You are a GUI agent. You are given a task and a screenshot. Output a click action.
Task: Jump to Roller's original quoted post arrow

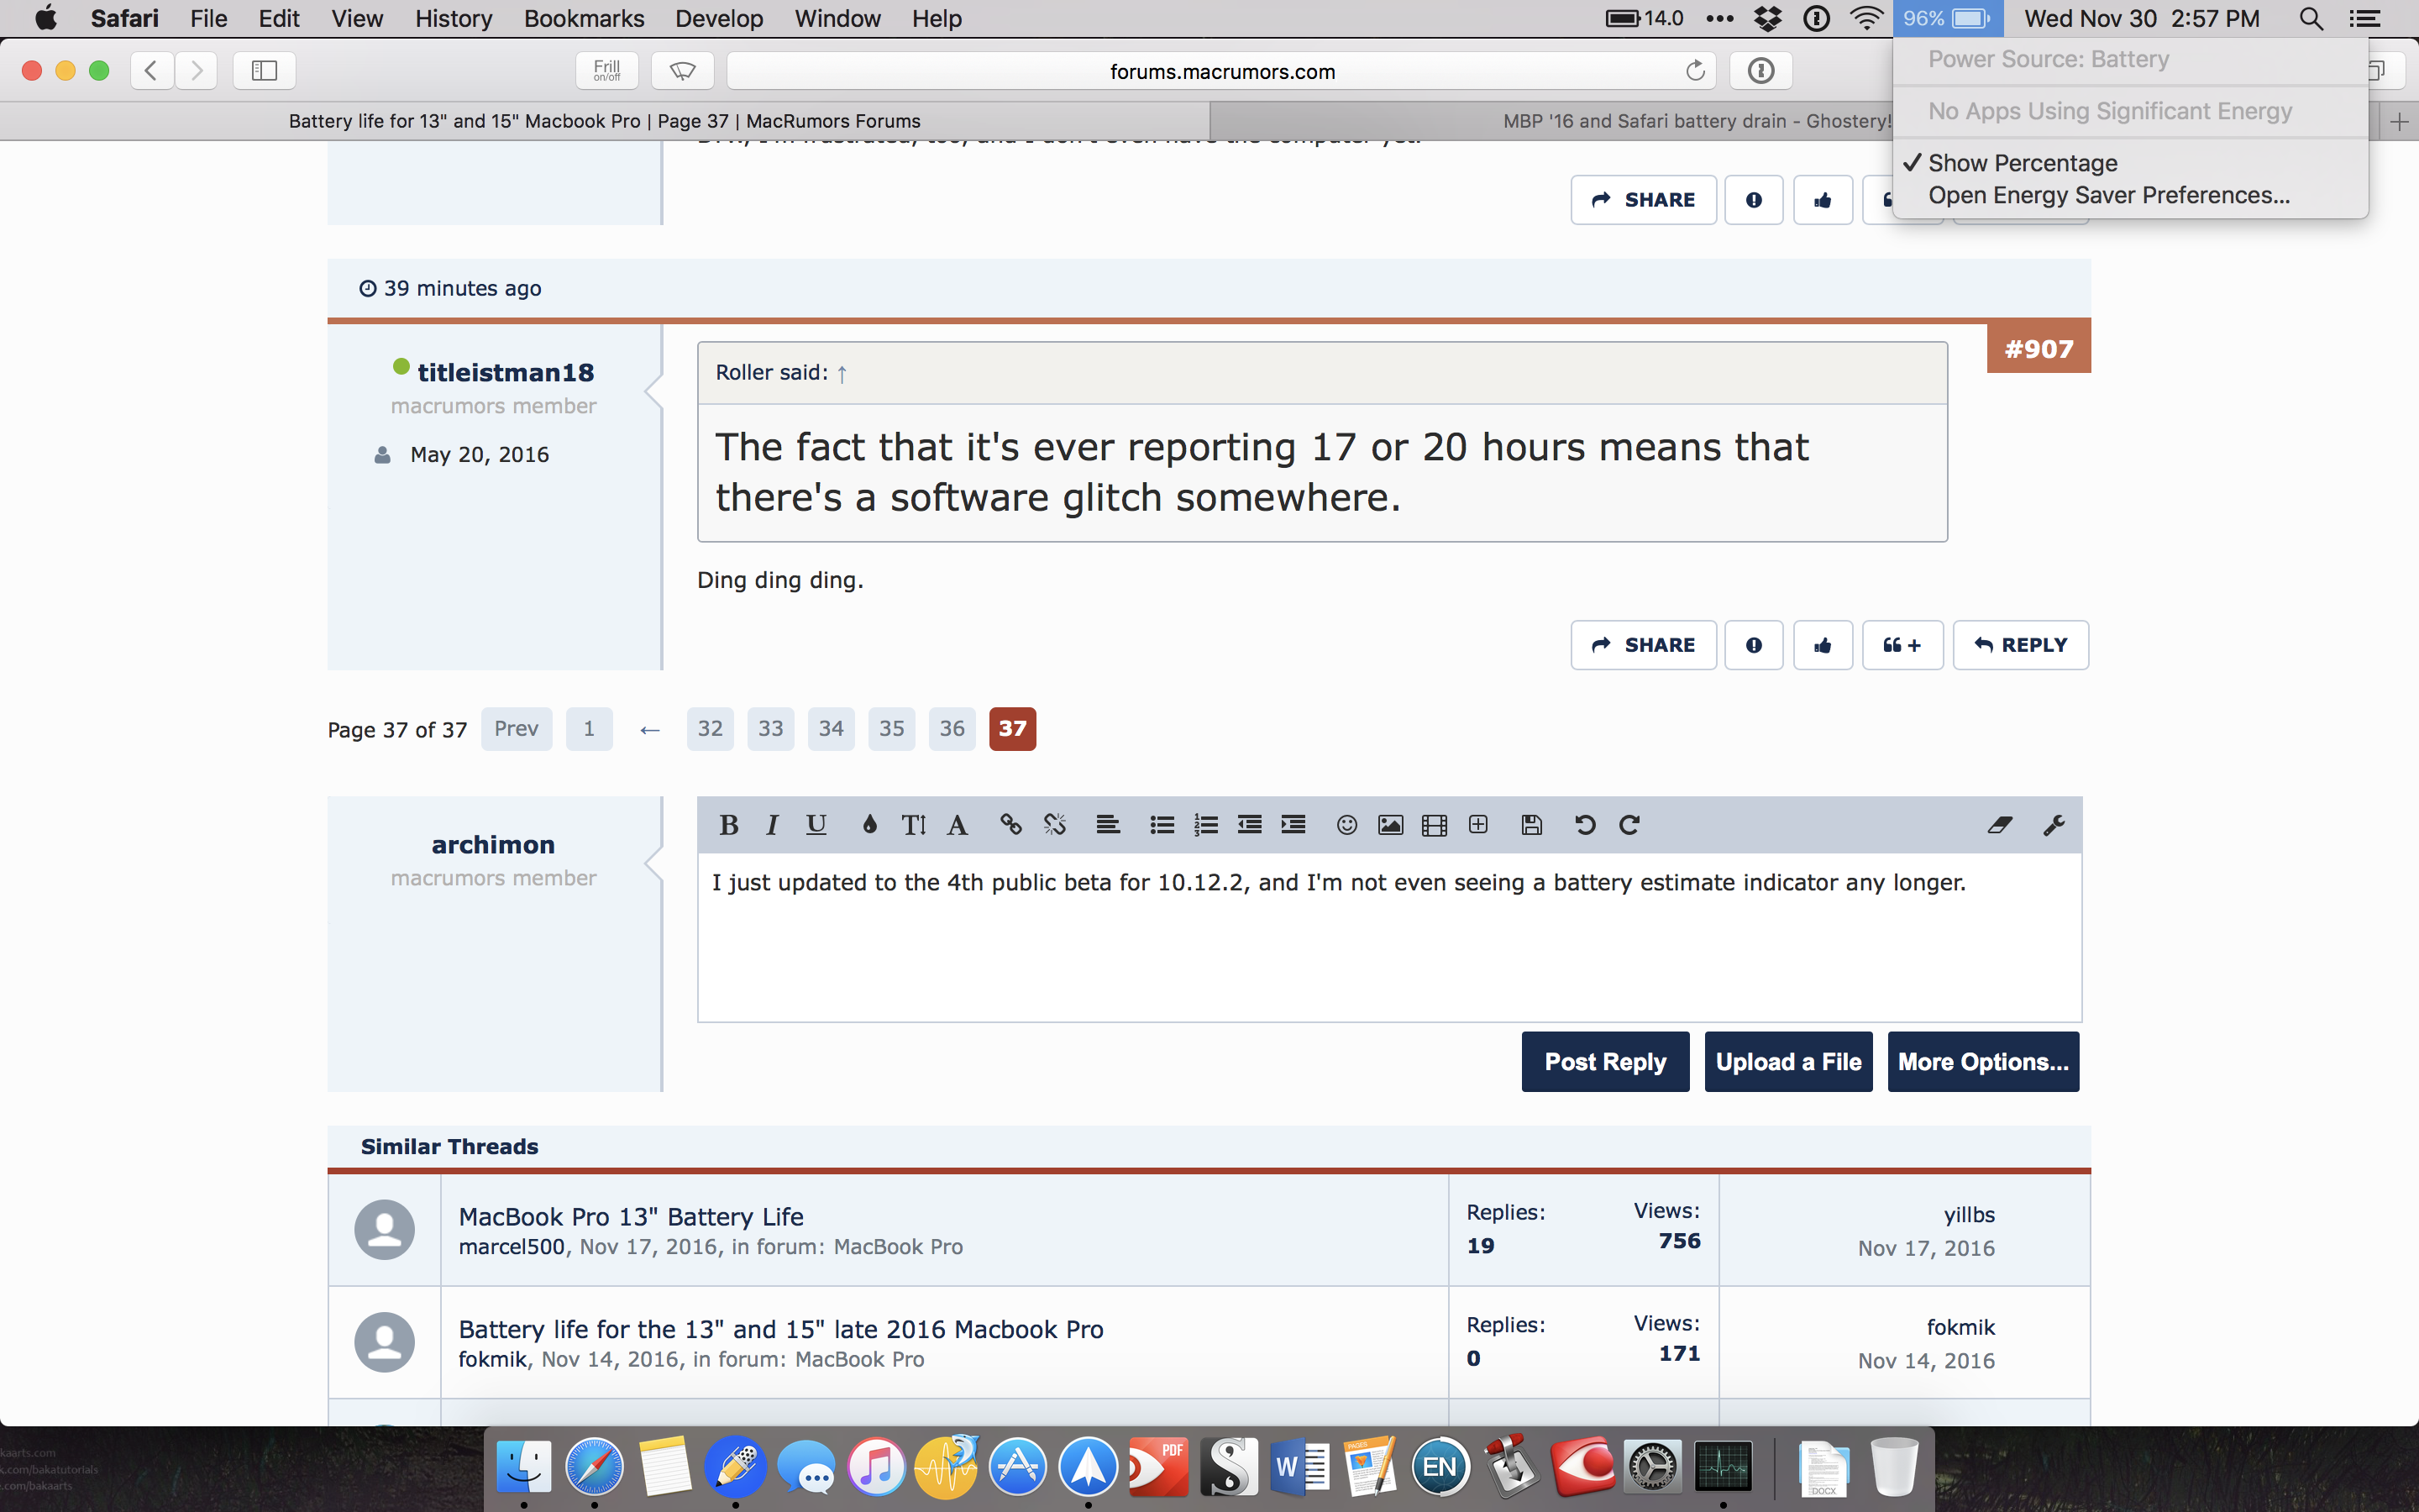click(x=842, y=373)
